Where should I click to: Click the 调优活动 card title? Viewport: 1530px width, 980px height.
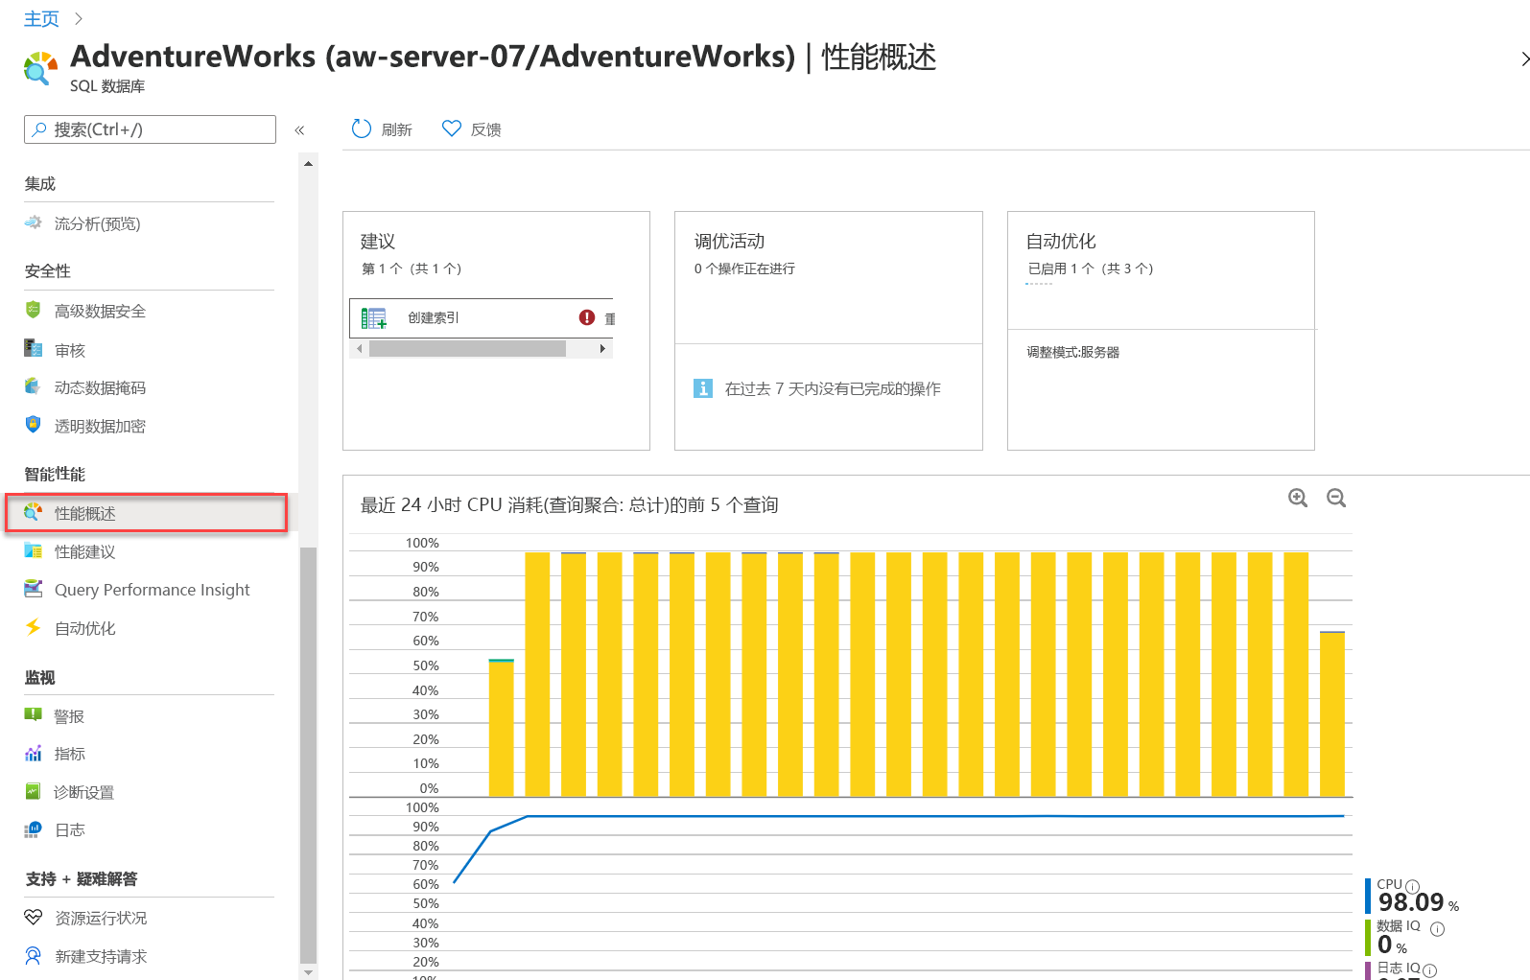(x=729, y=241)
